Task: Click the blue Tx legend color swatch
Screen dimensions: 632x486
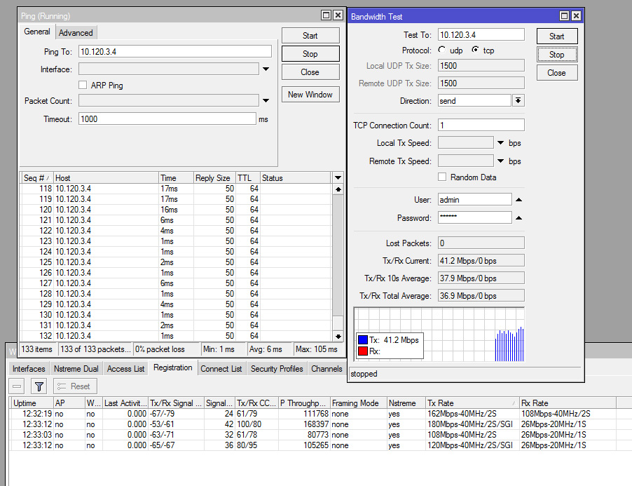Action: click(362, 340)
